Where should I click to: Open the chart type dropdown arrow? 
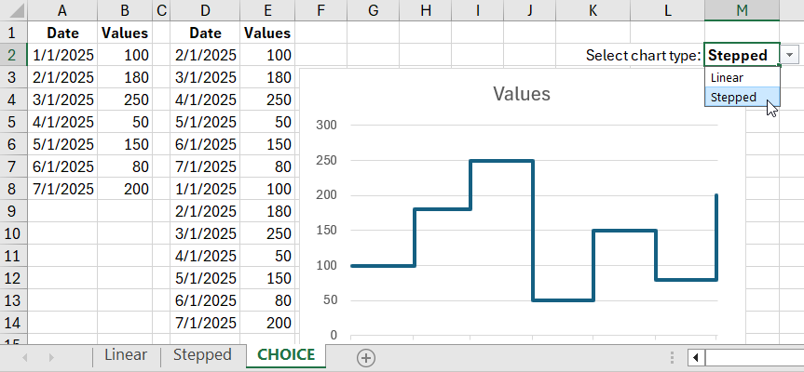790,55
